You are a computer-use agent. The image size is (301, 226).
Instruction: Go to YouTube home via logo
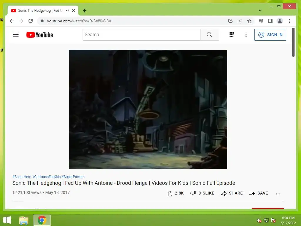coord(40,35)
